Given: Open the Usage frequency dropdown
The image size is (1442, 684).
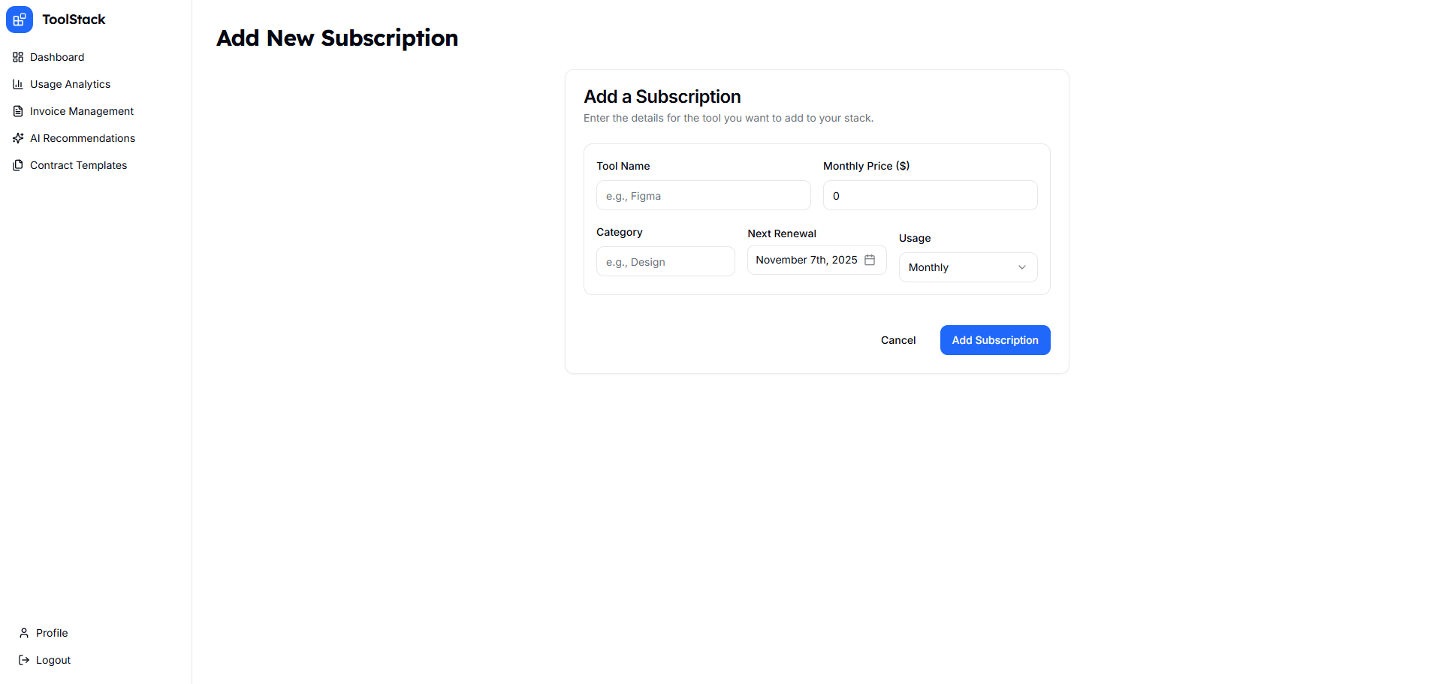Looking at the screenshot, I should pos(967,267).
